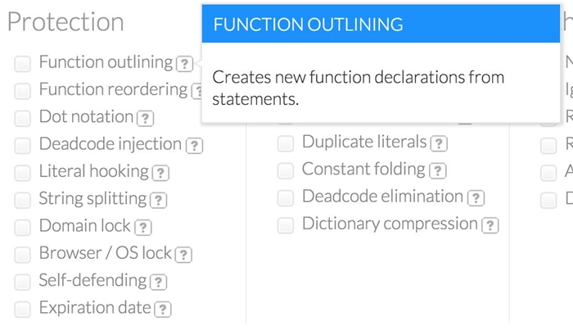This screenshot has width=573, height=335.
Task: Click the Browser / OS lock help icon
Action: tap(183, 255)
